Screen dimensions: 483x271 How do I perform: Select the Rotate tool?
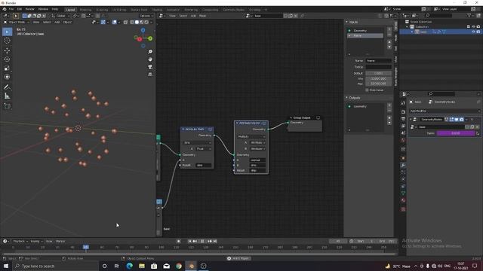7,59
